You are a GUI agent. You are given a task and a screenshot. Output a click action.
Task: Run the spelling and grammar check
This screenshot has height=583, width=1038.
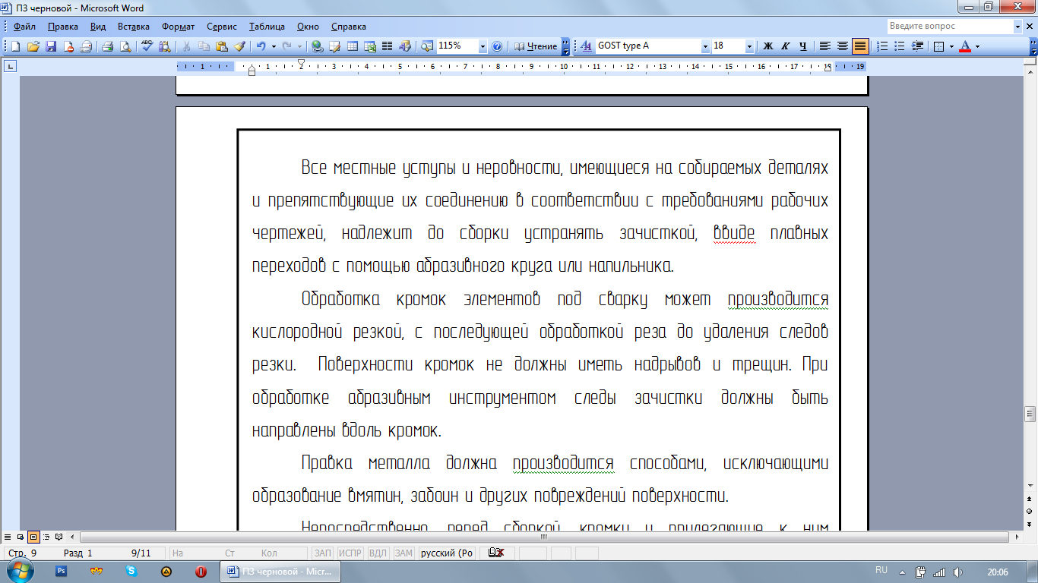pos(147,46)
